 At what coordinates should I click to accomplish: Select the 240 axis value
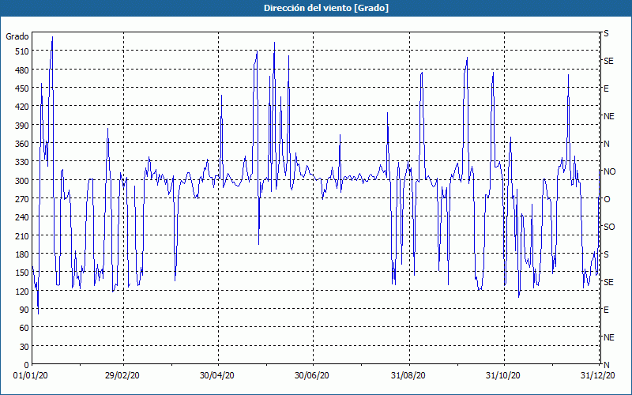click(22, 217)
